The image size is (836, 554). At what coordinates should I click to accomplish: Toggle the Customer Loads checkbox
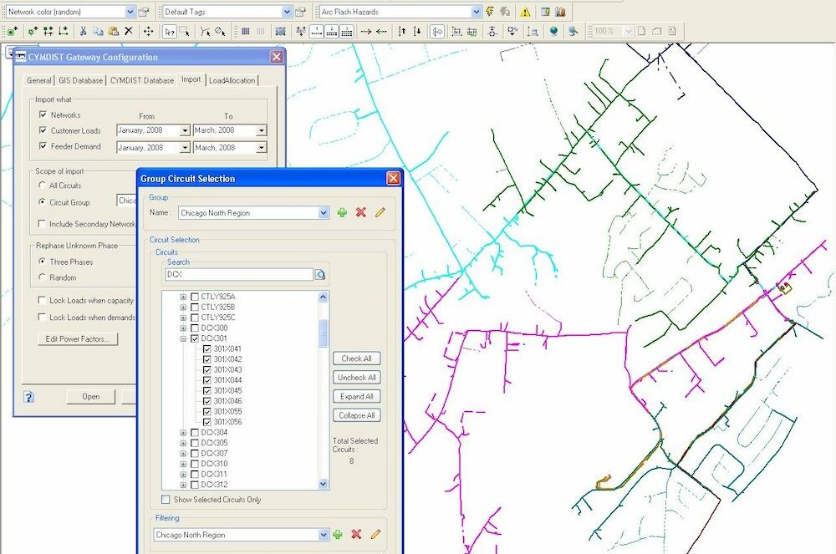(43, 130)
